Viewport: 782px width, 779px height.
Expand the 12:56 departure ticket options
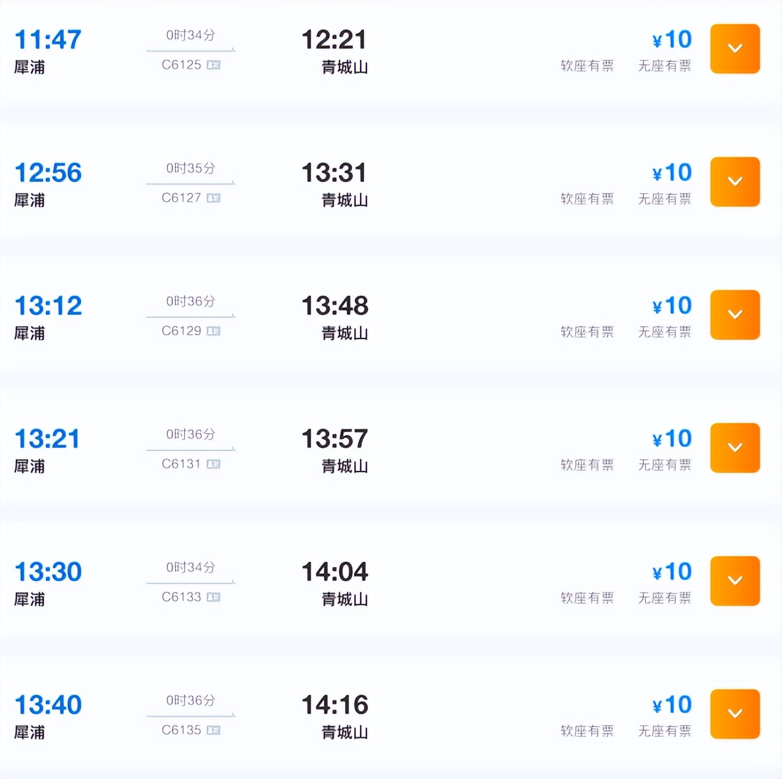tap(735, 182)
